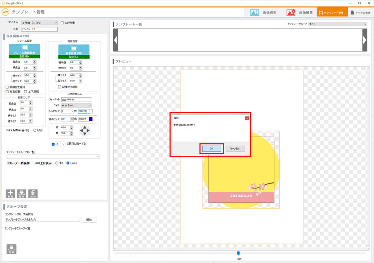
Task: Confirm saving with the OK button
Action: pos(211,149)
